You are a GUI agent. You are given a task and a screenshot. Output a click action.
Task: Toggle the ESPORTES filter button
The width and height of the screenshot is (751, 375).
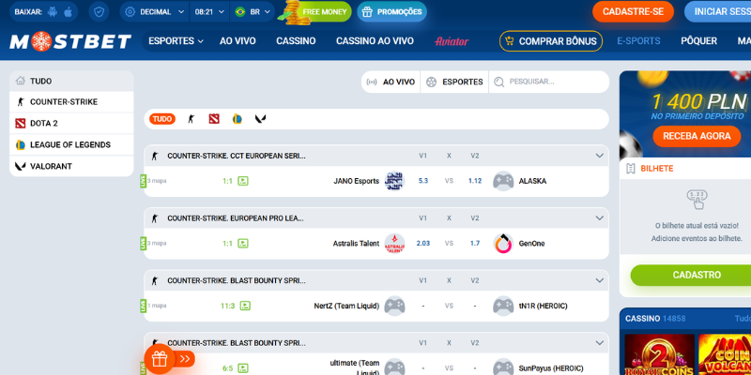(x=454, y=82)
